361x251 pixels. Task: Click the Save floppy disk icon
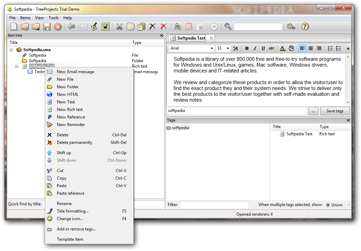(x=47, y=27)
